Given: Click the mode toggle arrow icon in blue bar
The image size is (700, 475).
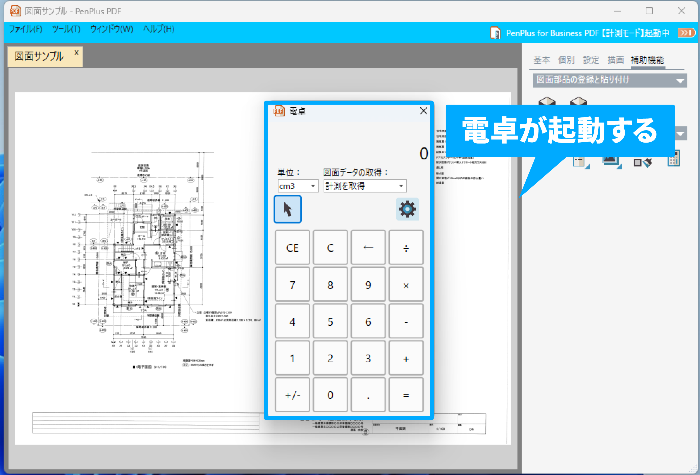Looking at the screenshot, I should (x=686, y=32).
